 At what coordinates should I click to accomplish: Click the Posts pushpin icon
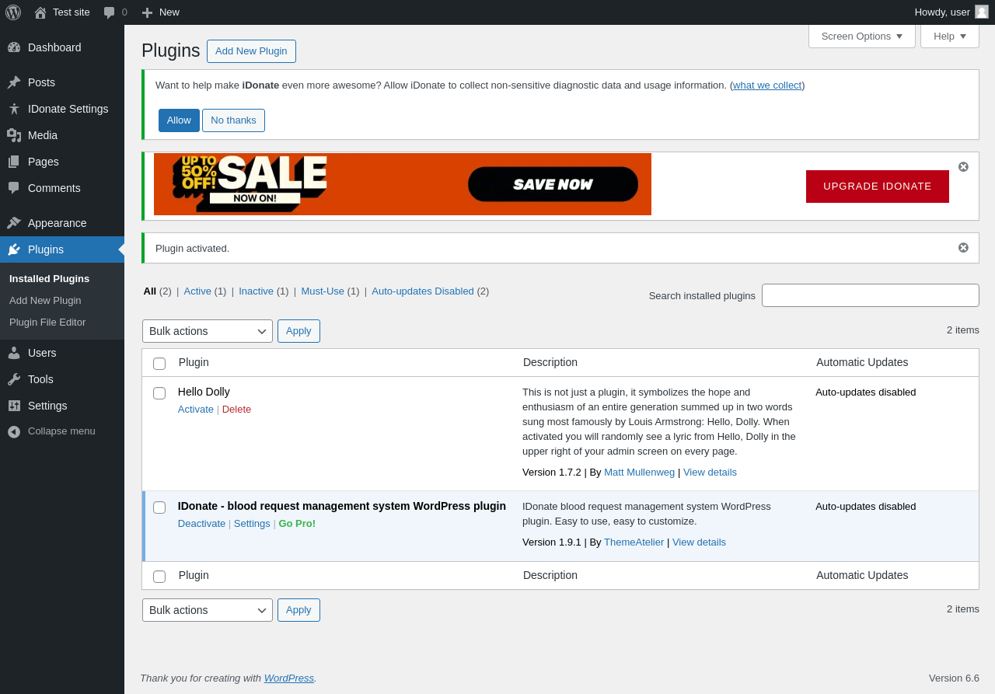(x=14, y=82)
